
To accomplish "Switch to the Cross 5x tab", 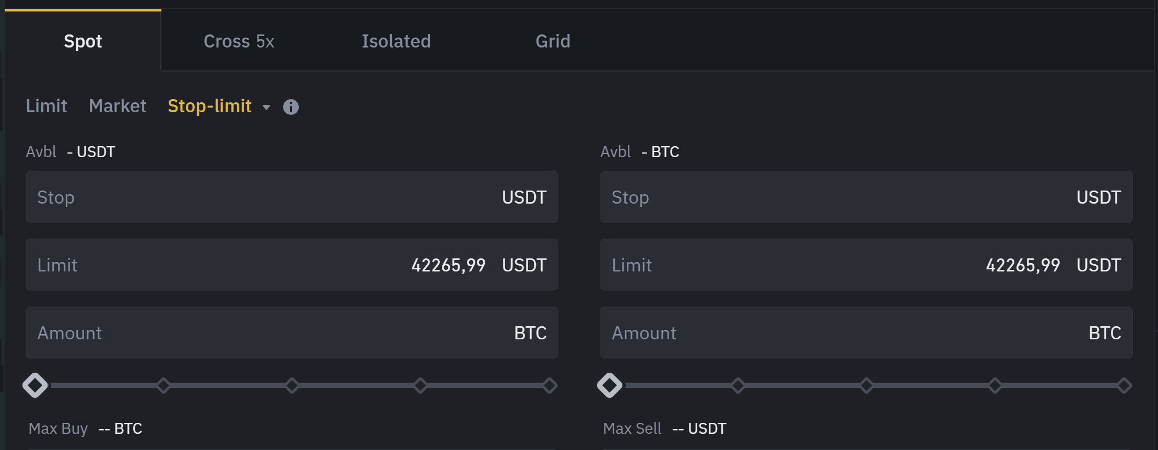I will (x=239, y=41).
